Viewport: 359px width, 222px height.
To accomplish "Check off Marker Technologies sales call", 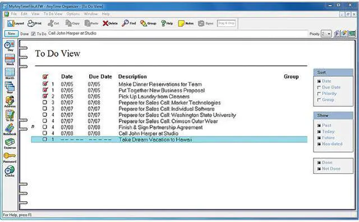I will pos(45,102).
